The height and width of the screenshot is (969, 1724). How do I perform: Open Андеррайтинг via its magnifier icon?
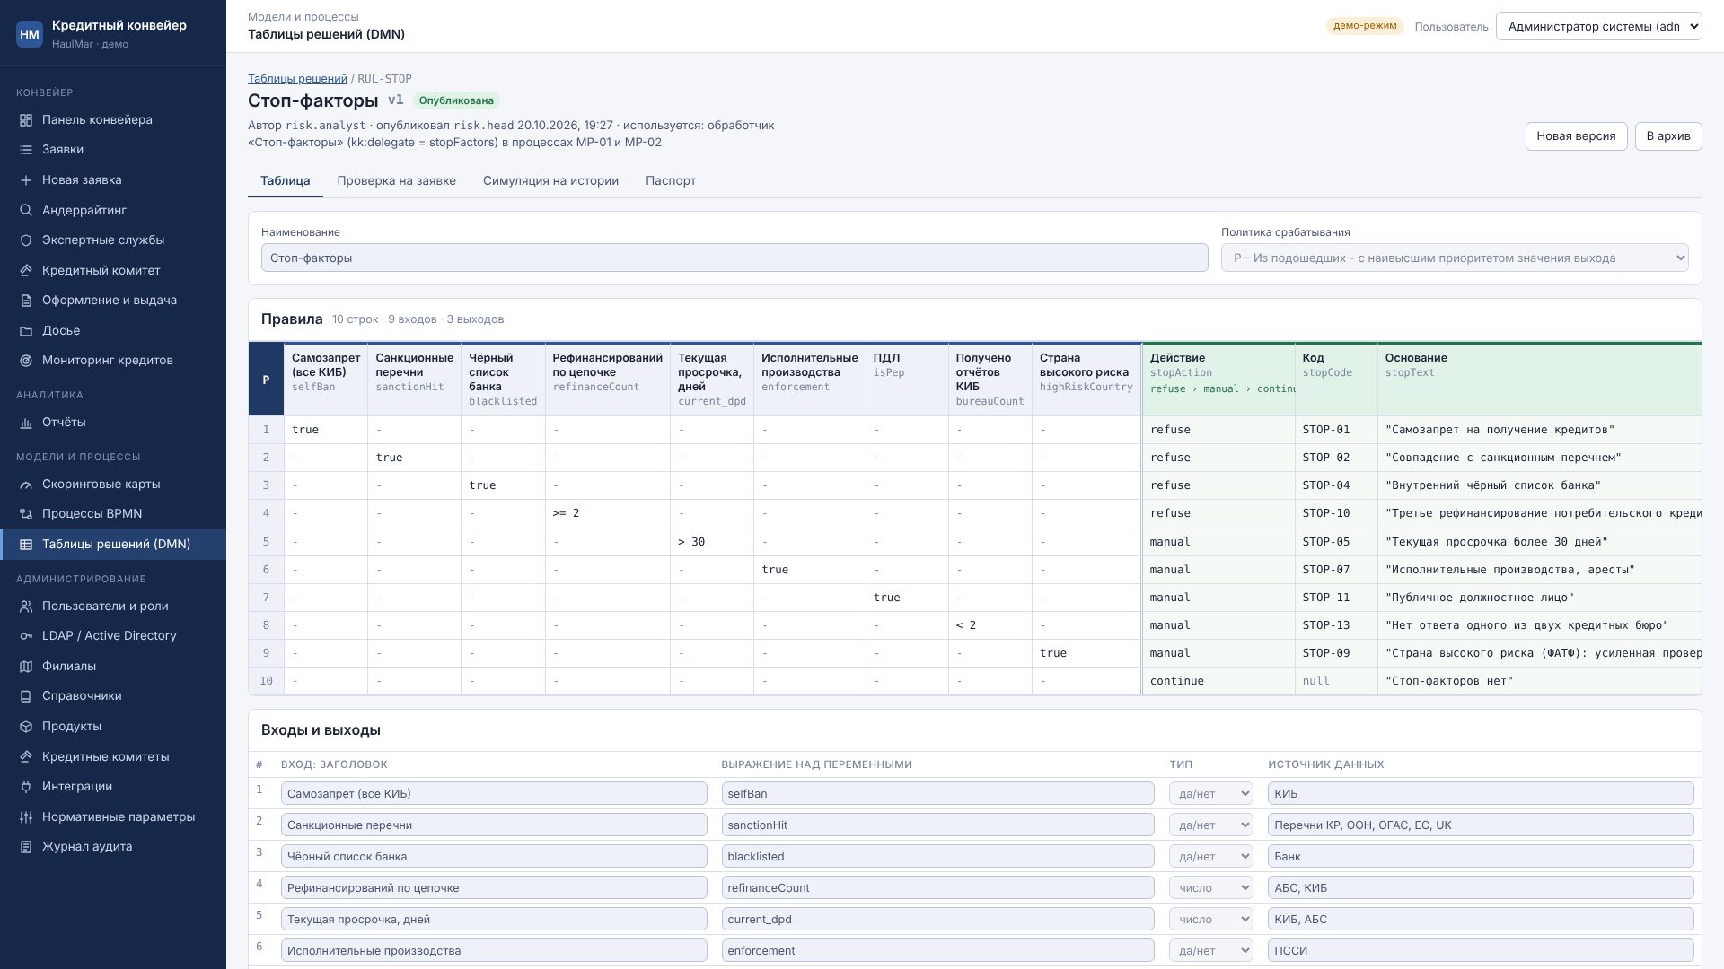pyautogui.click(x=26, y=211)
